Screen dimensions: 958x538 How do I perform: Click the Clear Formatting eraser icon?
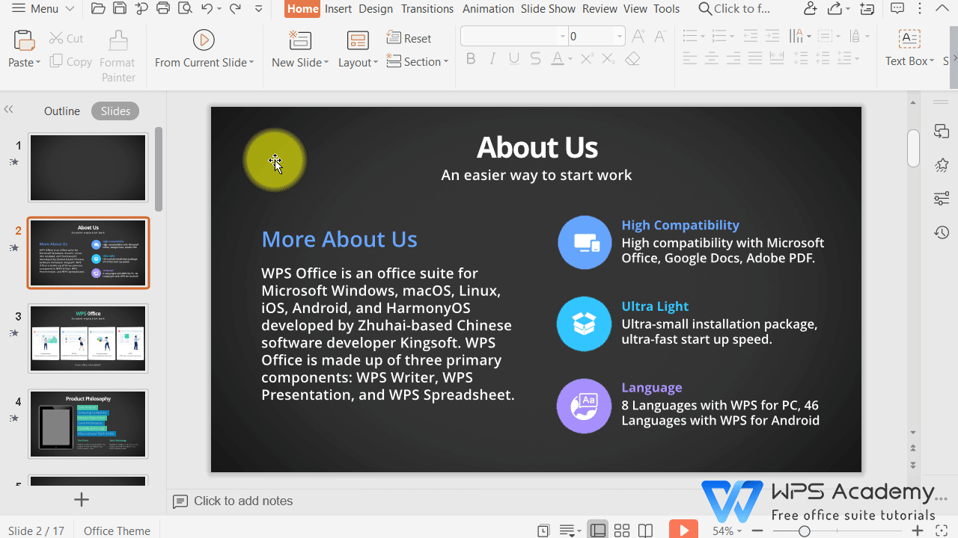pos(632,59)
